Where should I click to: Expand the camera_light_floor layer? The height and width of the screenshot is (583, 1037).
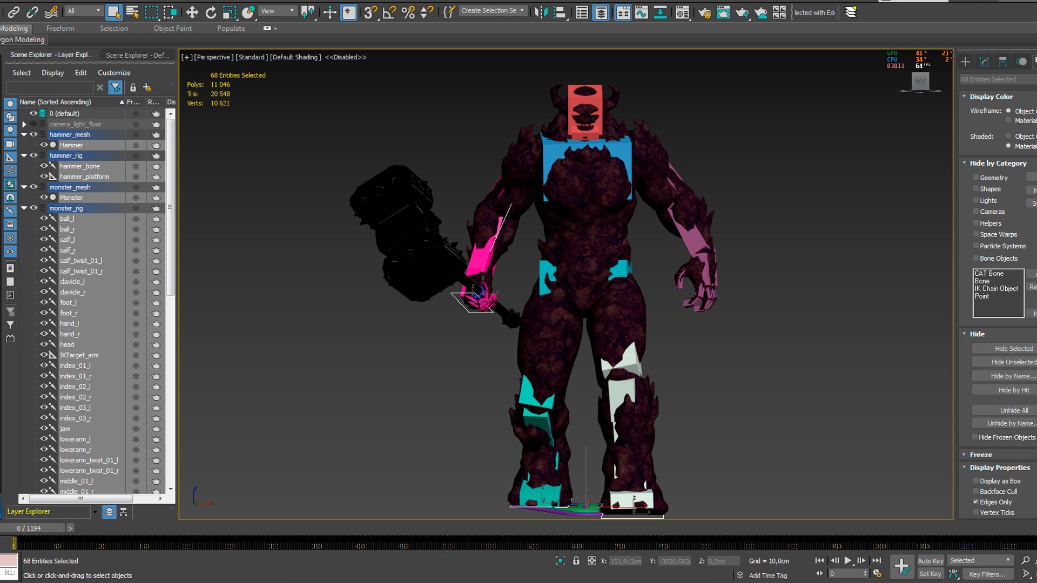(x=24, y=124)
